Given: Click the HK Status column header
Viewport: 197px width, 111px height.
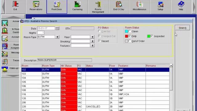Looking at the screenshot, I should pyautogui.click(x=69, y=66).
